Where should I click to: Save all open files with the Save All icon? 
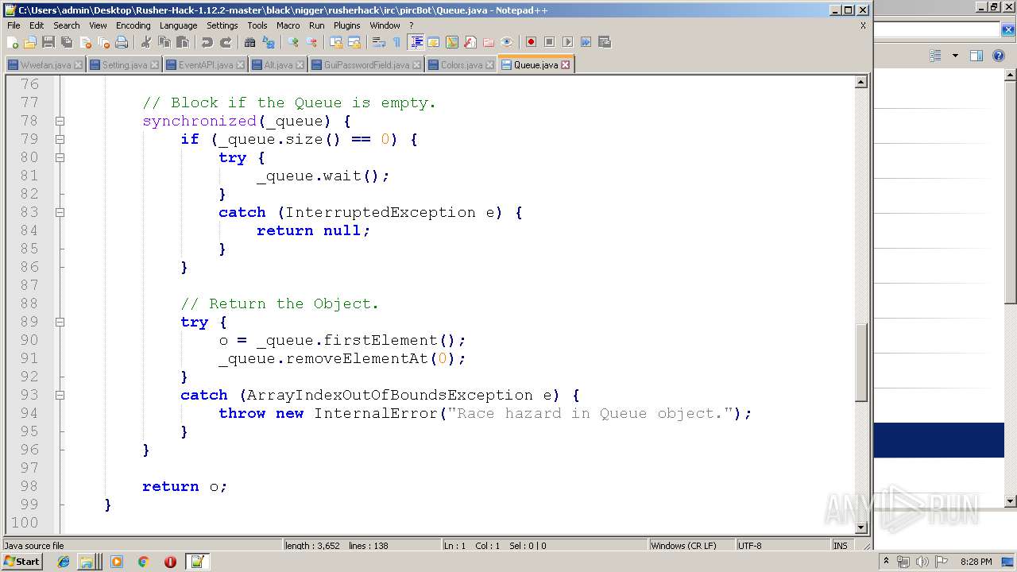[67, 42]
